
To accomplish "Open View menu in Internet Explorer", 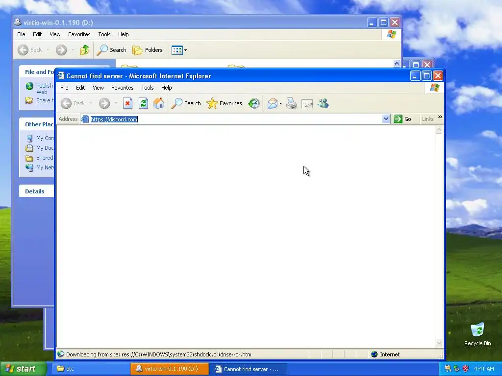I will tap(98, 88).
